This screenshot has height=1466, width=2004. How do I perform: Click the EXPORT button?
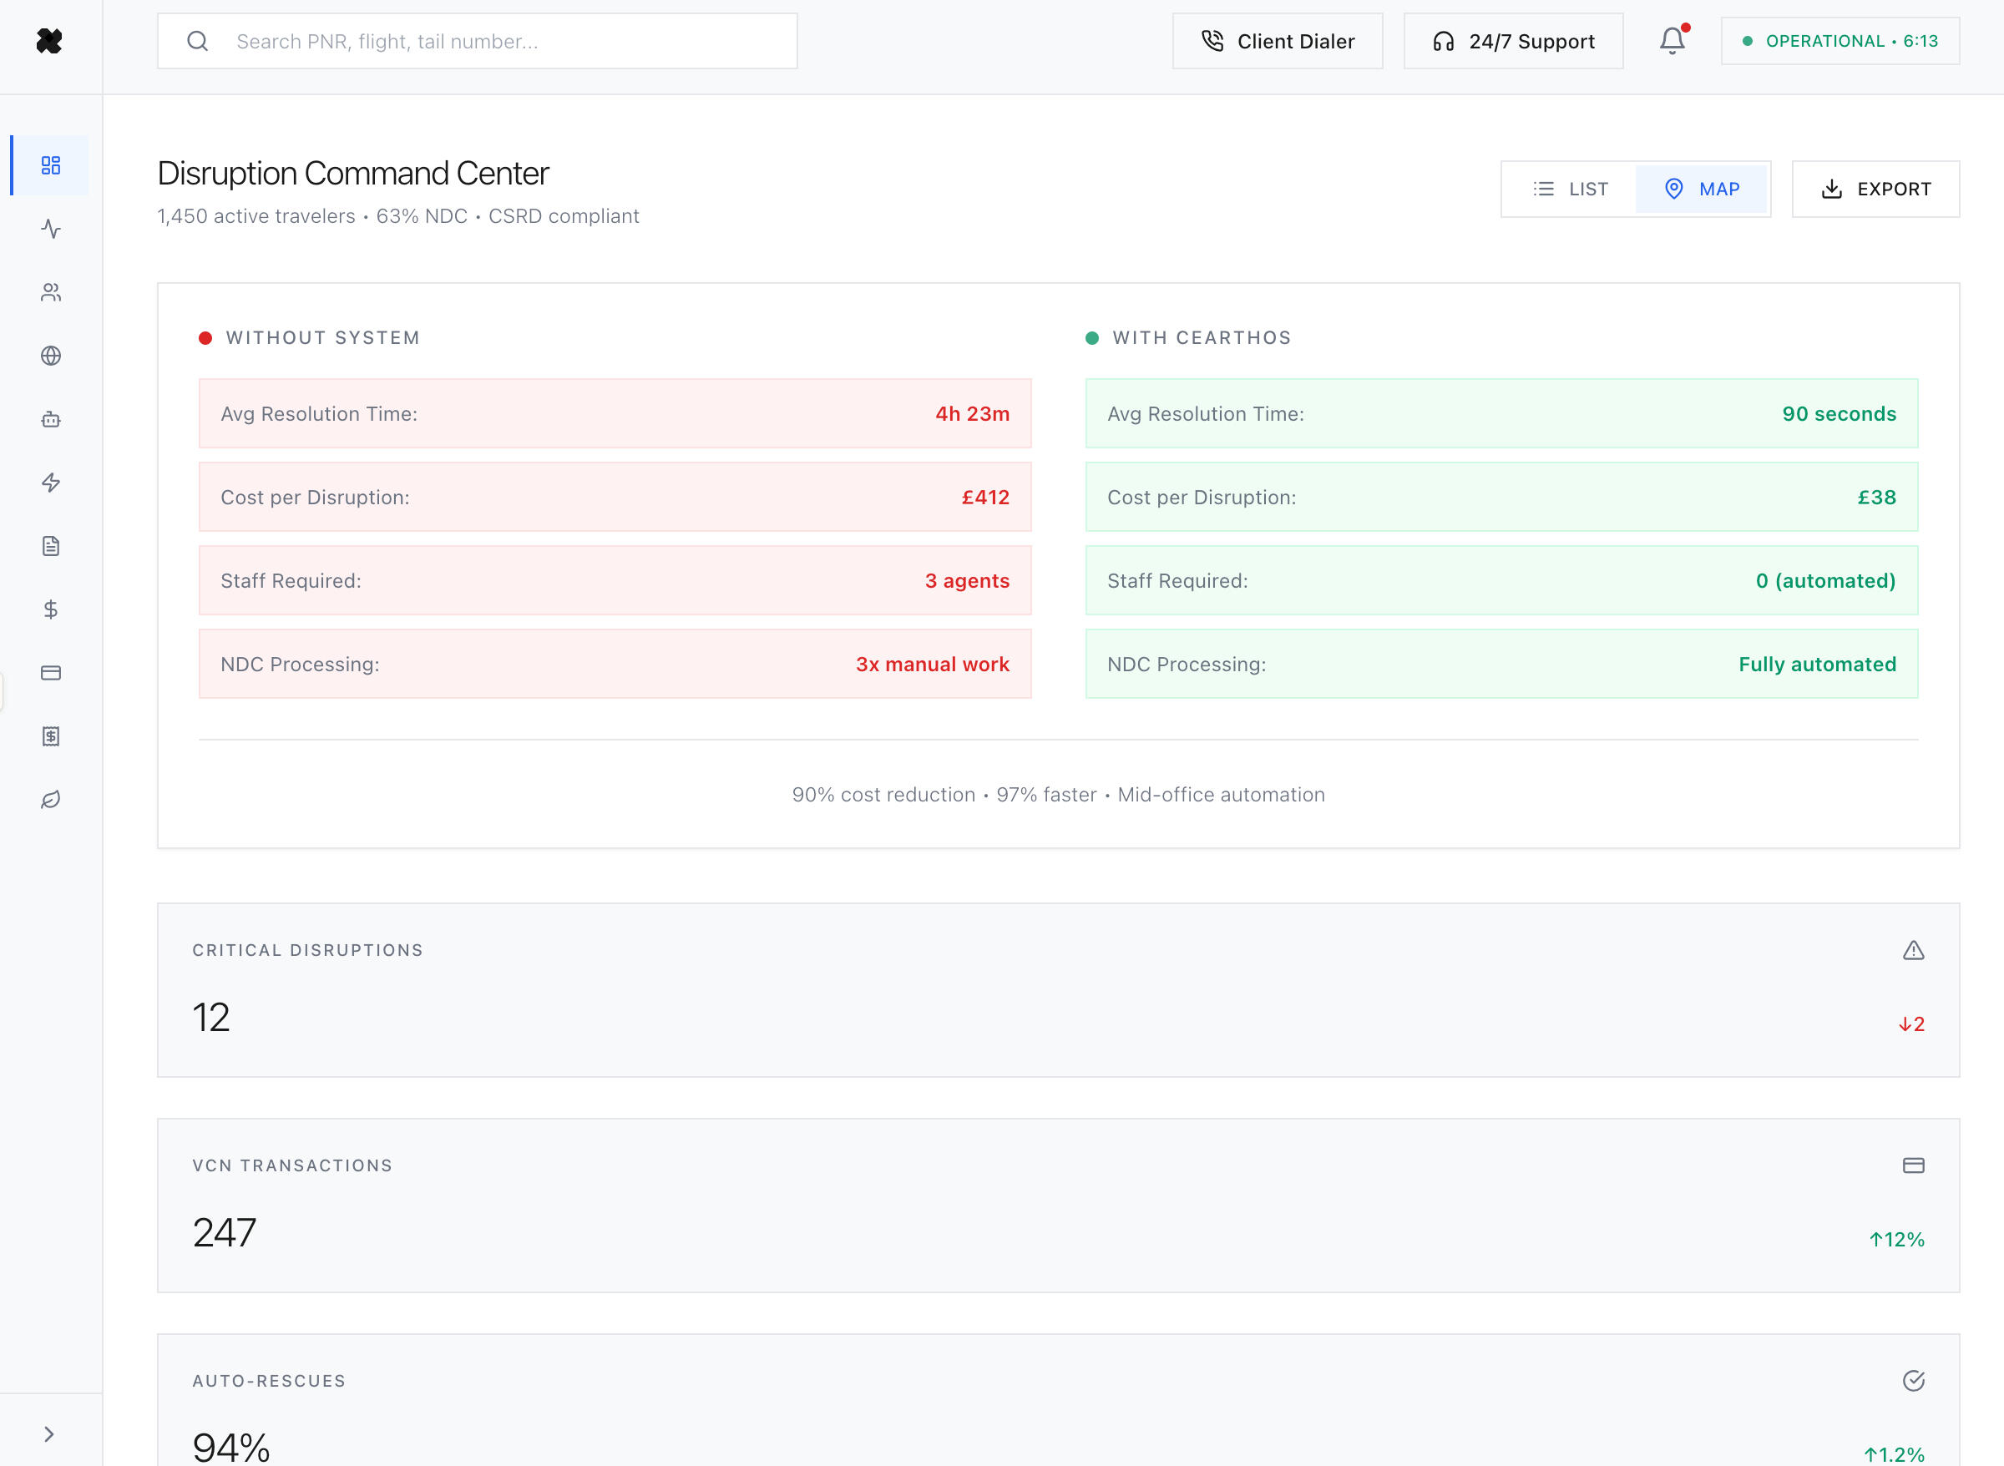[x=1875, y=189]
